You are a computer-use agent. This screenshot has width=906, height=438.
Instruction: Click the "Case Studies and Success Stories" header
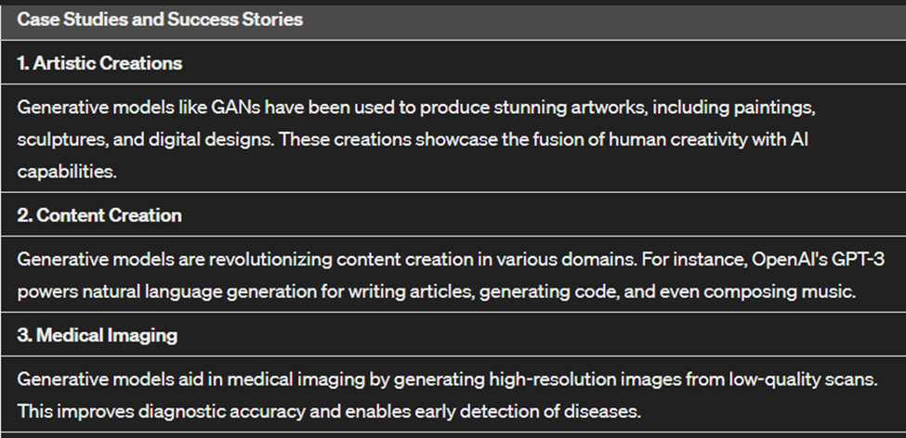pyautogui.click(x=160, y=19)
